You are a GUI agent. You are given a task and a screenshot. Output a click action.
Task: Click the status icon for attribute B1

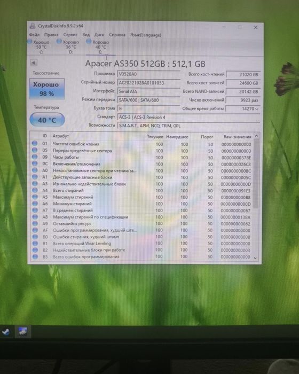[35, 243]
